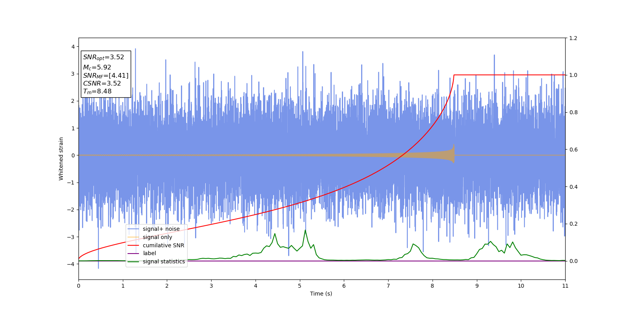The width and height of the screenshot is (628, 314).
Task: Click right y-axis tick label 1.2
Action: (x=573, y=38)
